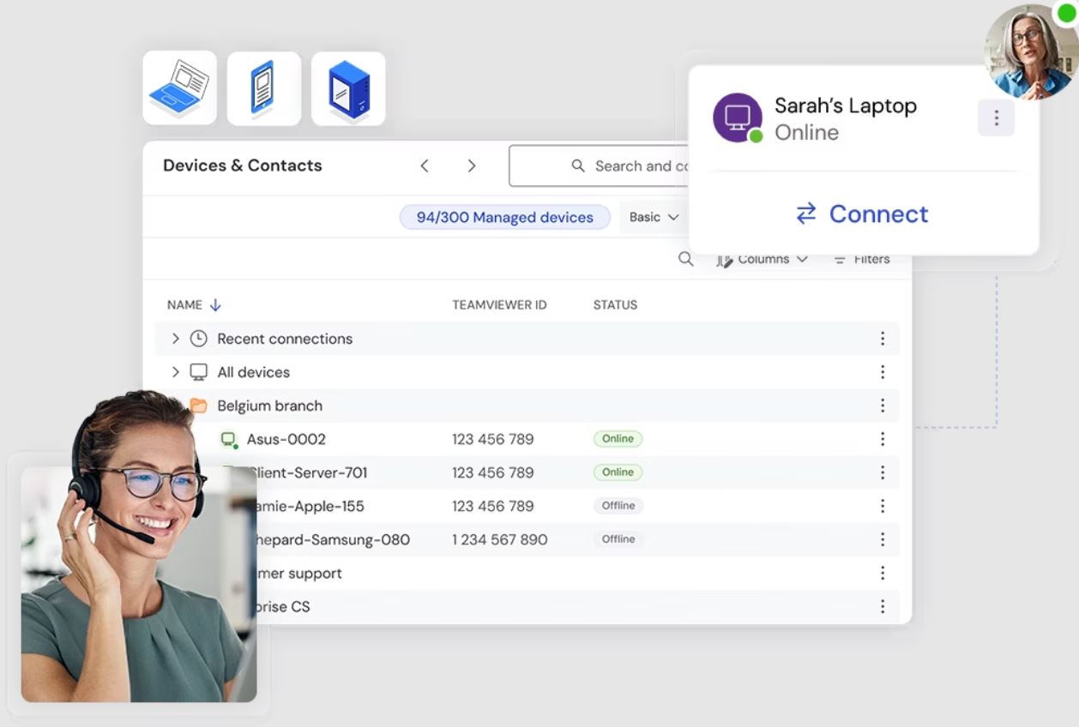
Task: Open the options menu for Asus-0002 row
Action: tap(882, 439)
